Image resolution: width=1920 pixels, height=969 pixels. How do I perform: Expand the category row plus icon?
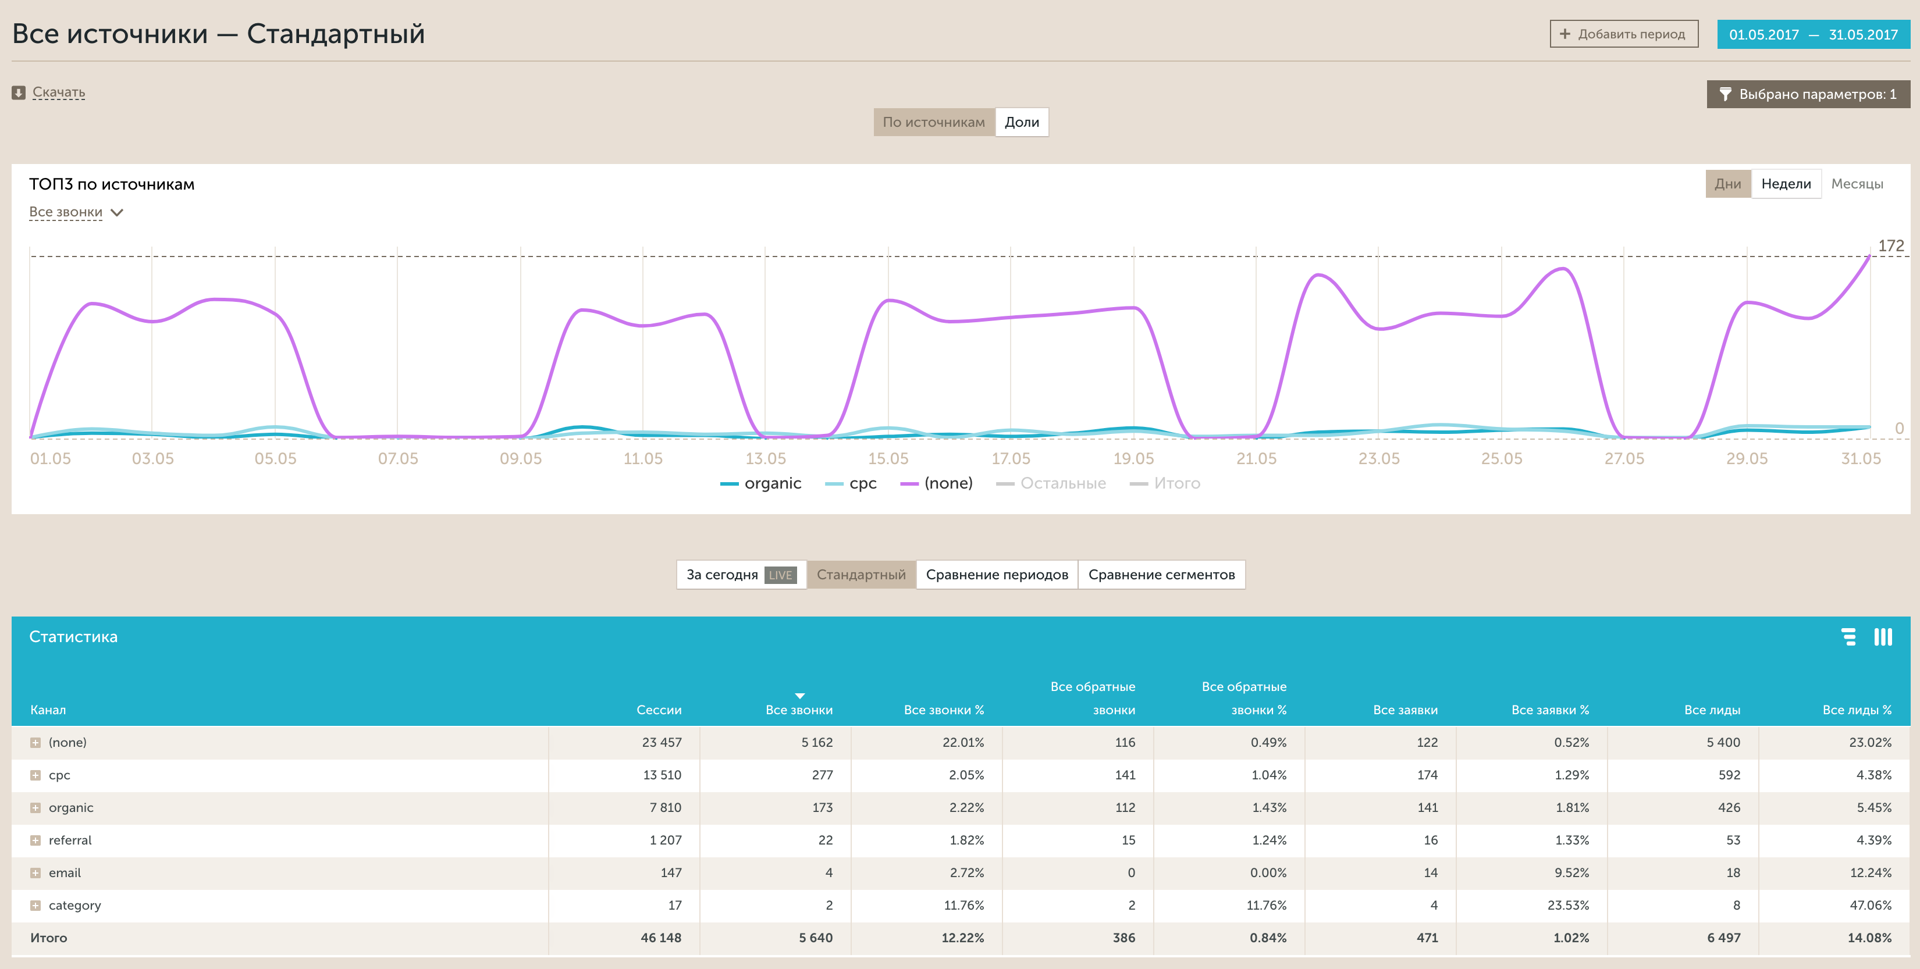tap(35, 905)
